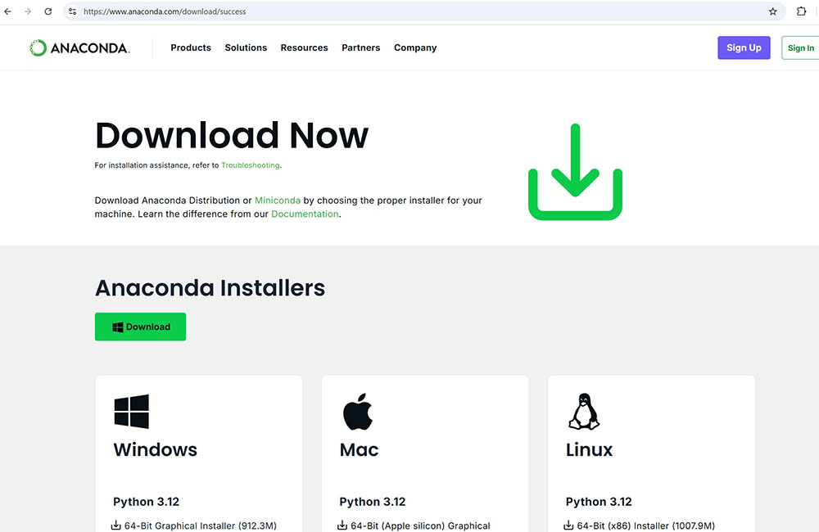Click download icon beside 64-Bit (x86) Installer
The height and width of the screenshot is (532, 819).
pyautogui.click(x=568, y=525)
